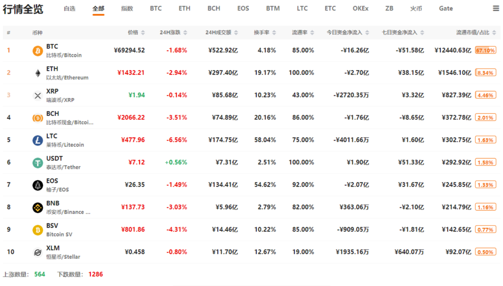Click the Tether USDT logo icon
503x286 pixels.
38,163
